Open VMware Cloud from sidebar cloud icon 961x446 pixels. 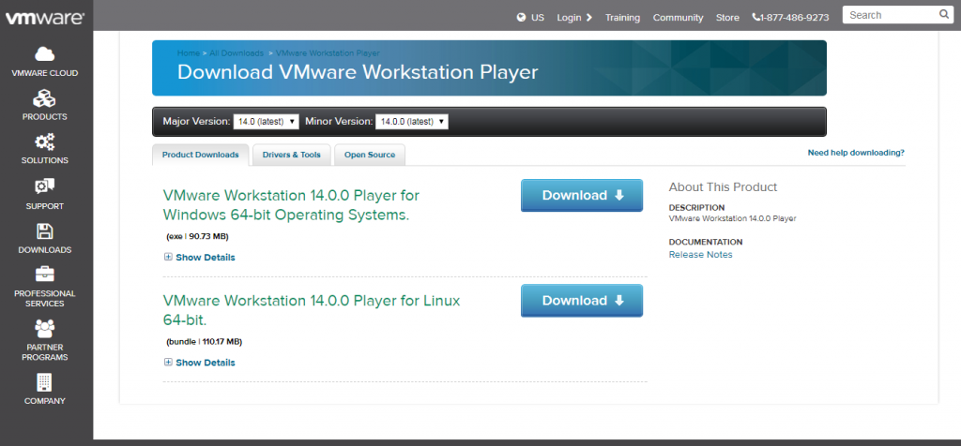[45, 53]
